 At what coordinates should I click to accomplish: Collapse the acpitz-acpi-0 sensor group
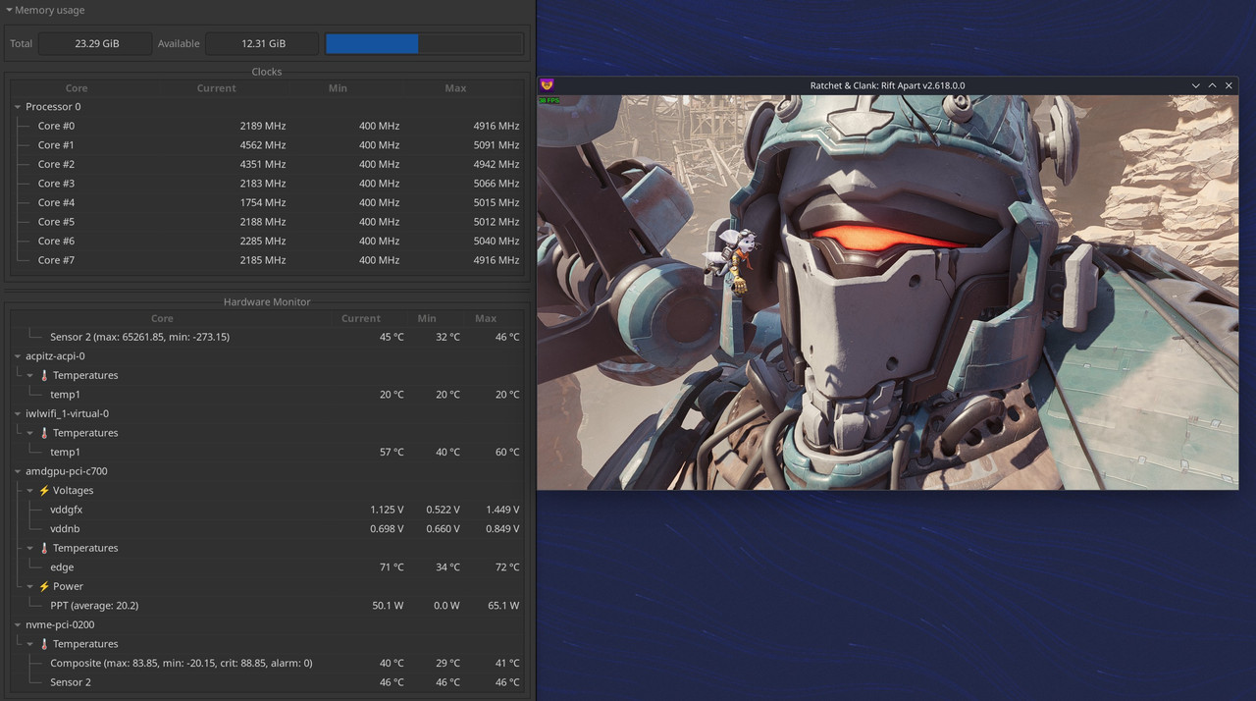click(x=18, y=355)
